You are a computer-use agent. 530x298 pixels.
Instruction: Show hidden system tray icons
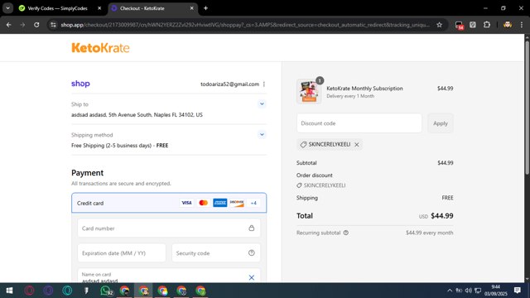pyautogui.click(x=450, y=291)
